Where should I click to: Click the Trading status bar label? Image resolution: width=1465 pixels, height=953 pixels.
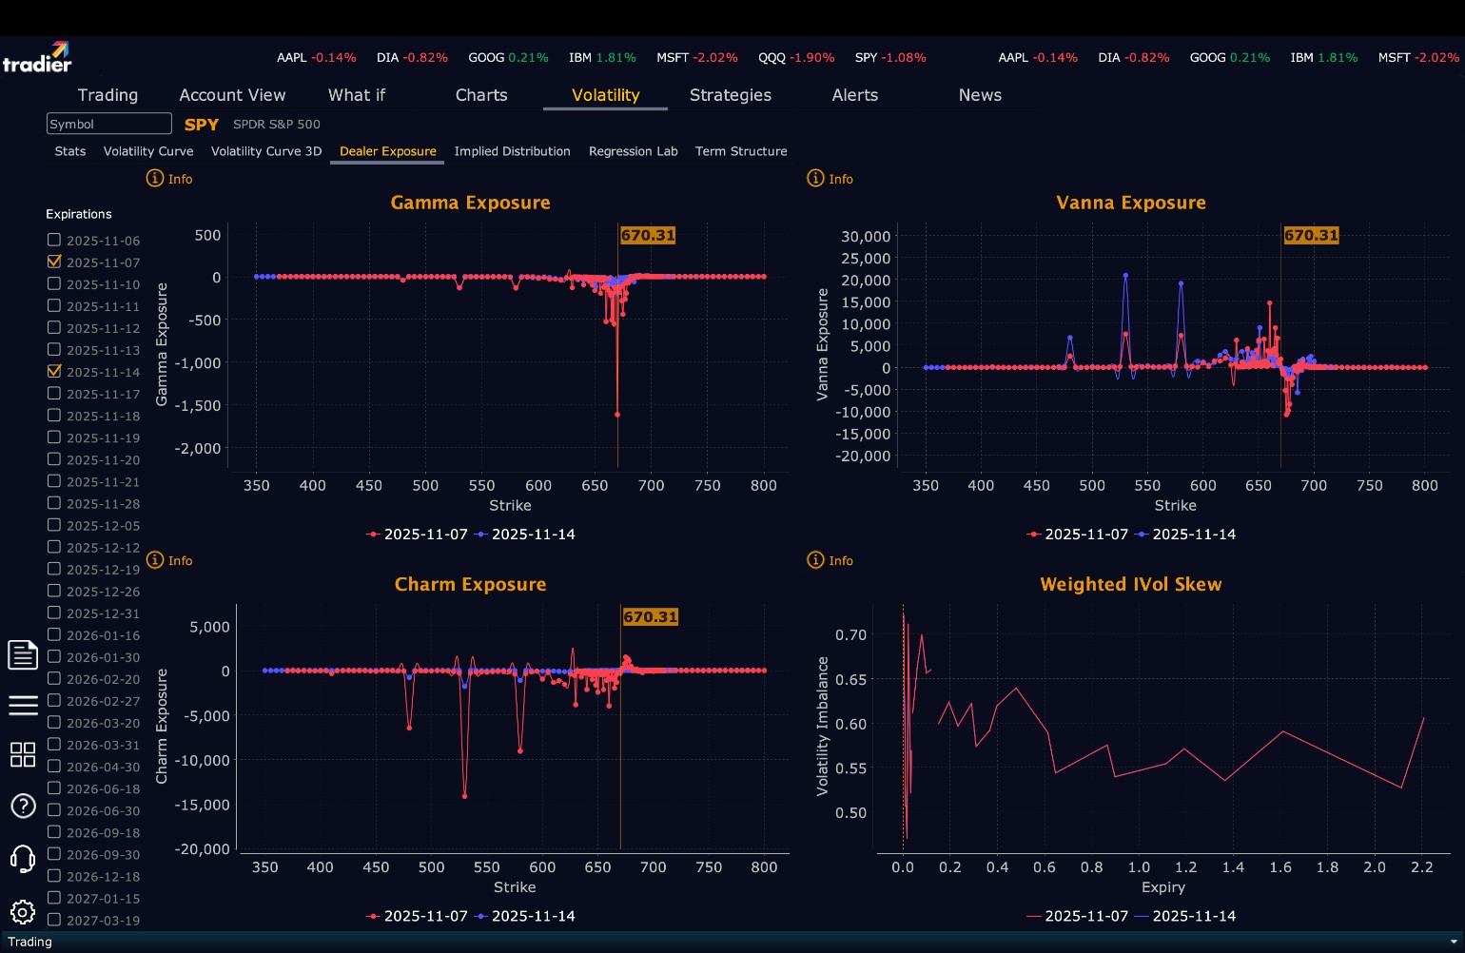tap(29, 942)
